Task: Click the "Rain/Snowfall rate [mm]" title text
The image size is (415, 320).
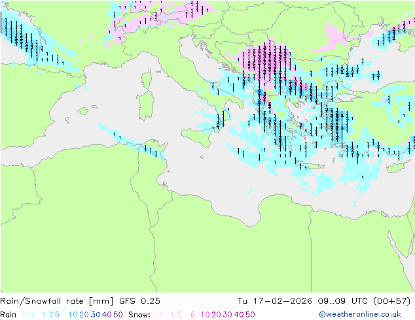Action: coord(57,301)
